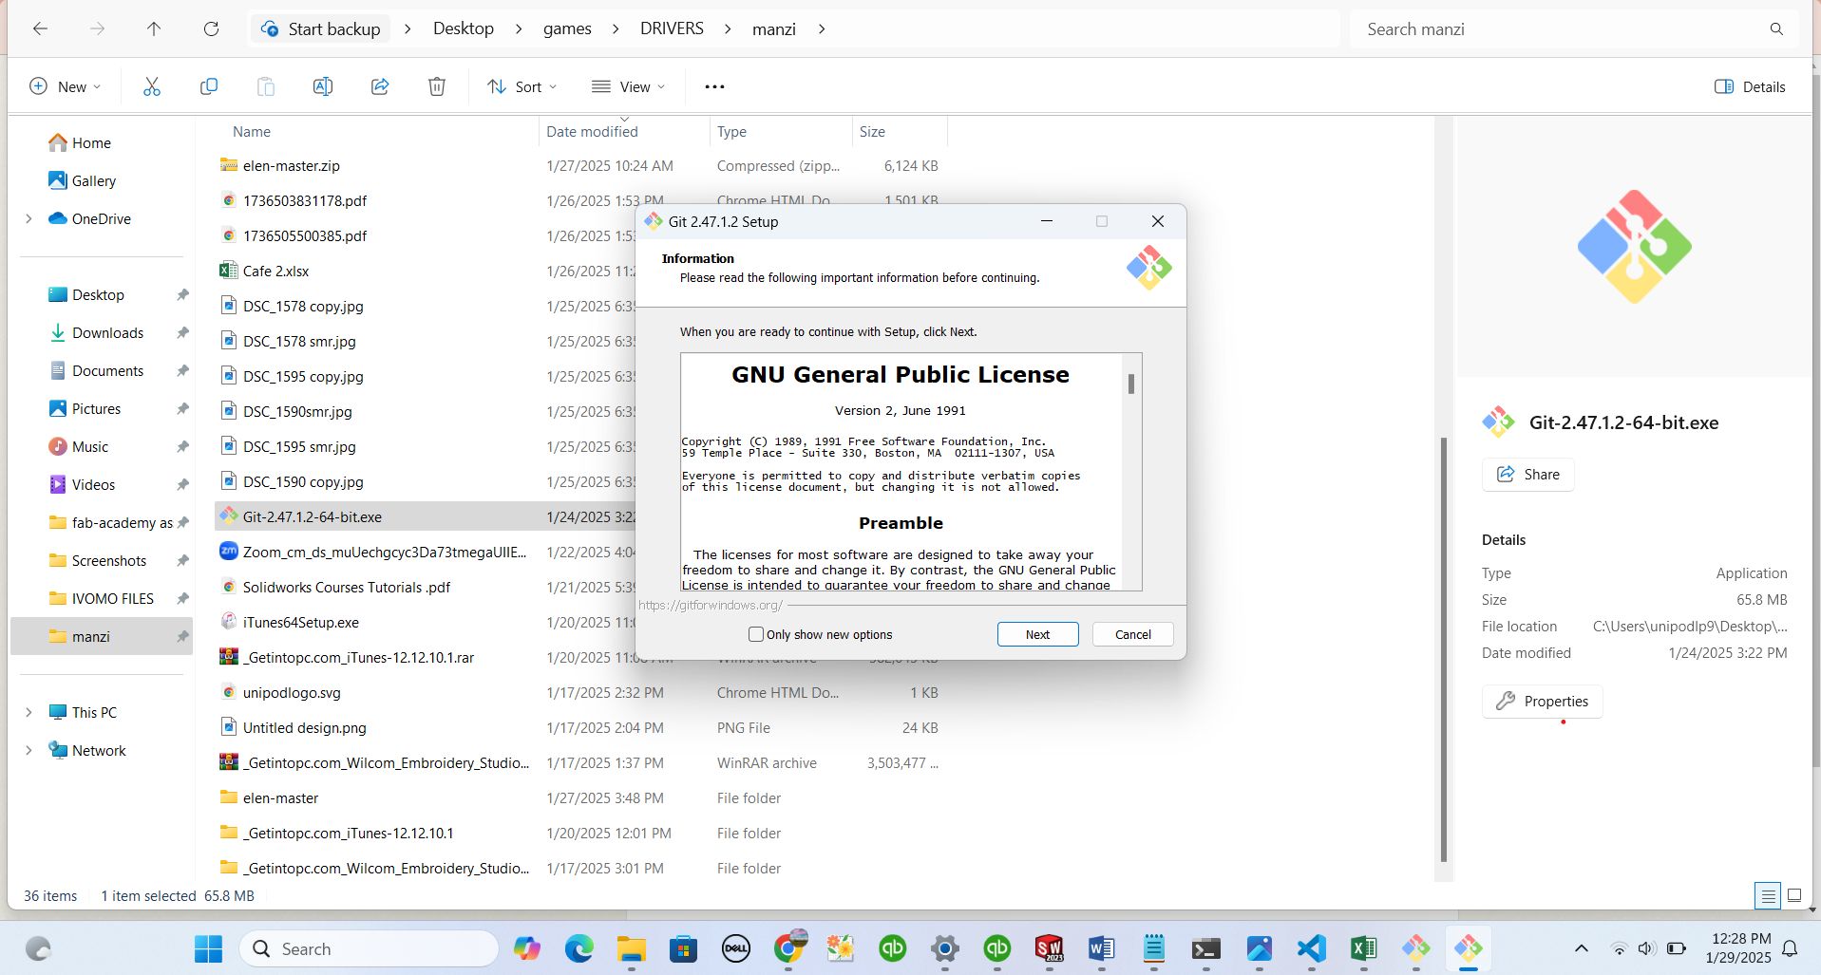The height and width of the screenshot is (975, 1821).
Task: Click the Share icon in Explorer toolbar
Action: tap(379, 86)
